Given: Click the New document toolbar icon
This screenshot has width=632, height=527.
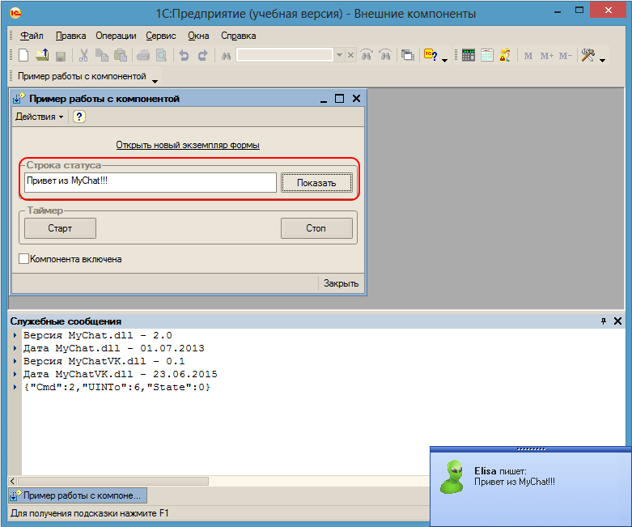Looking at the screenshot, I should (x=23, y=55).
